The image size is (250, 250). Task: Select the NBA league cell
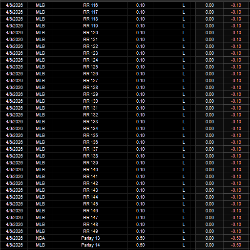[41, 238]
